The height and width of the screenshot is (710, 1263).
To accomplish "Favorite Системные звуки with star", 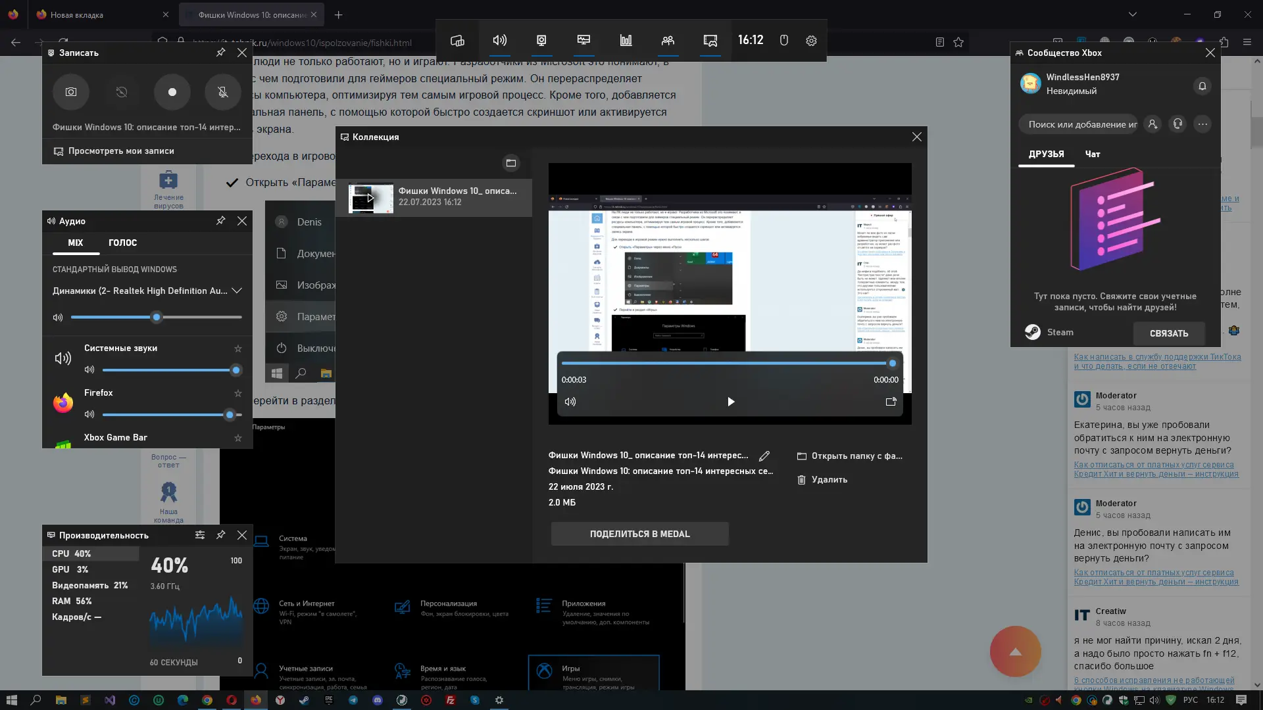I will tap(238, 348).
